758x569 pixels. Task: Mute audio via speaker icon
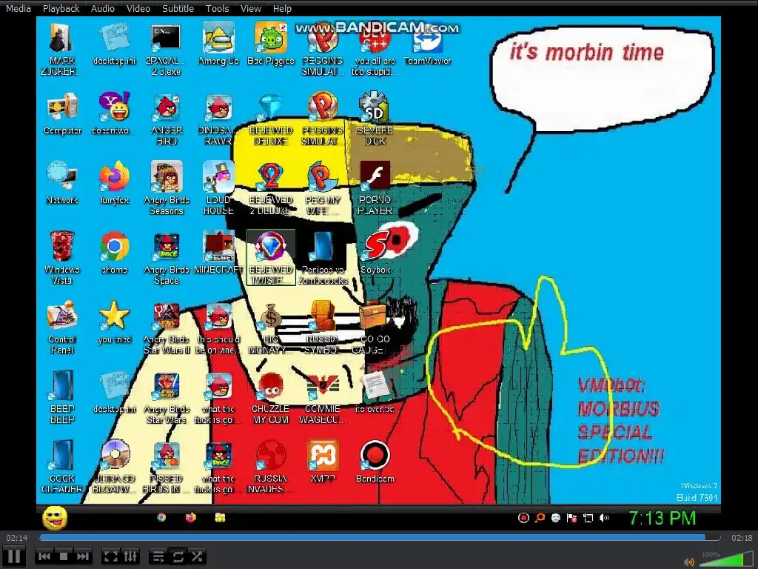click(689, 562)
